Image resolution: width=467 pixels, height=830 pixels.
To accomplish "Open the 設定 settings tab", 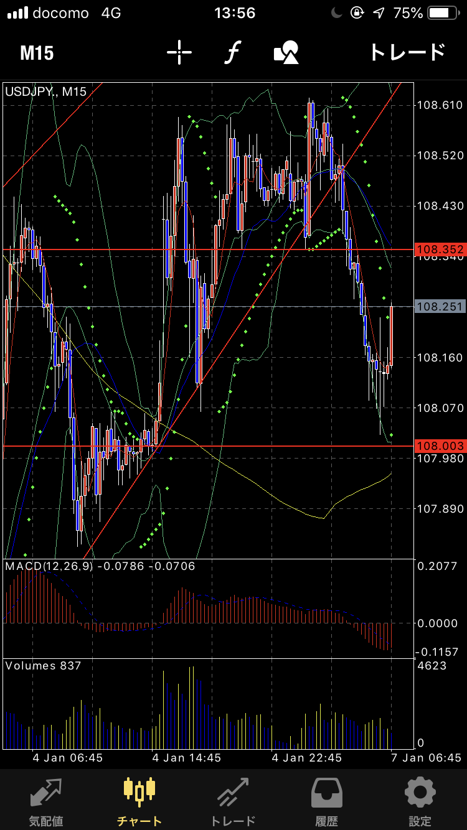I will 420,801.
